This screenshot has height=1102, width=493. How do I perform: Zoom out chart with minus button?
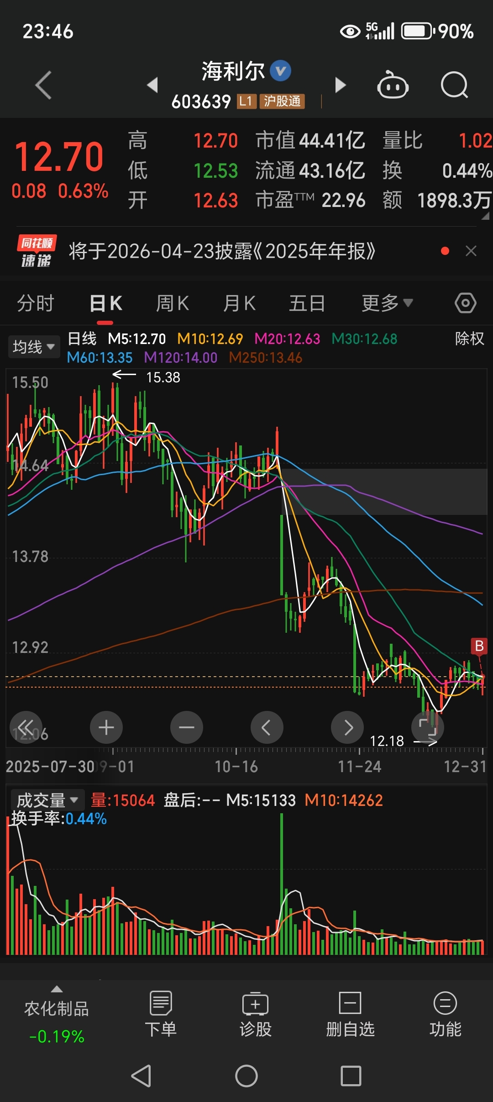point(187,727)
